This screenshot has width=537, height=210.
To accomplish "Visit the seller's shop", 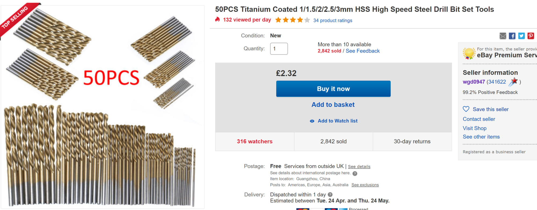I will pyautogui.click(x=474, y=128).
